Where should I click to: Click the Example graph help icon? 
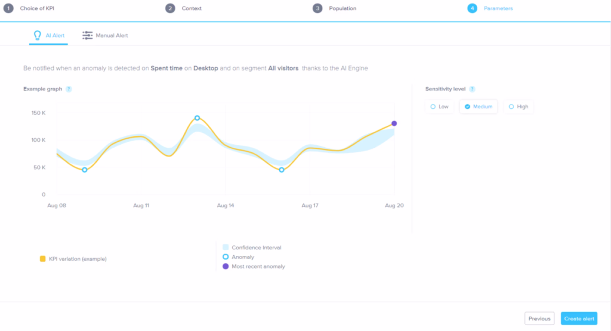69,89
